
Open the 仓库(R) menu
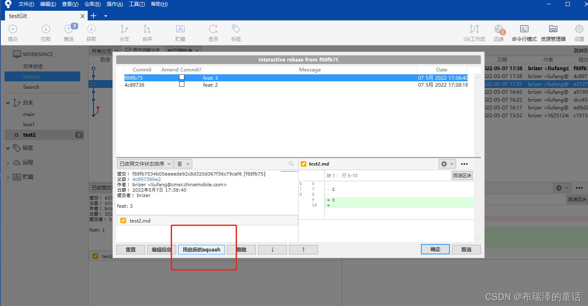93,4
